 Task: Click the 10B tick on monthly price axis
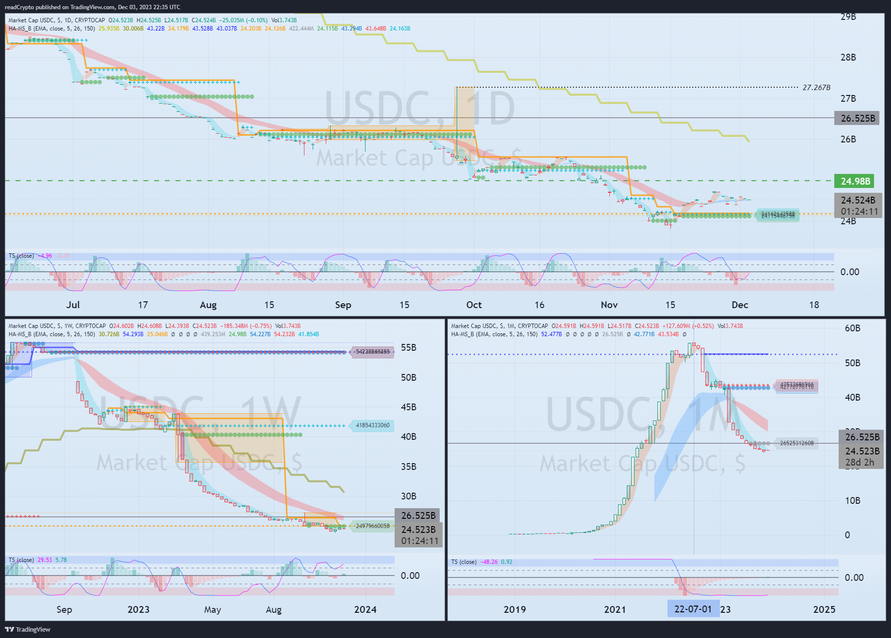point(853,501)
